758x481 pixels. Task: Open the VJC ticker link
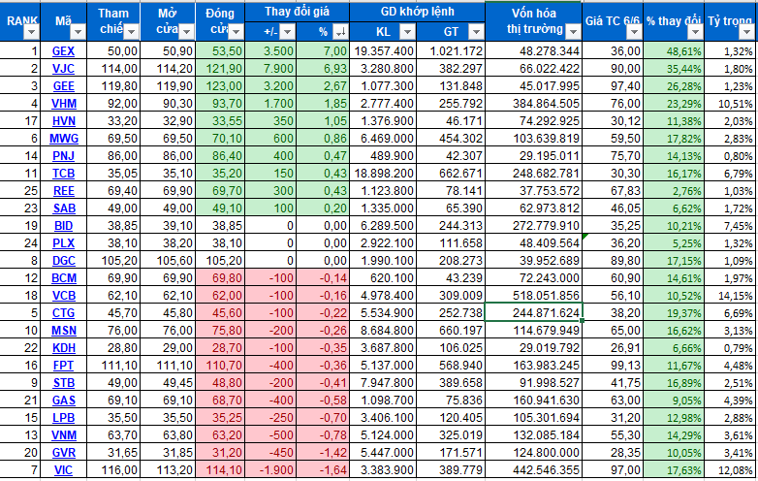[x=63, y=69]
